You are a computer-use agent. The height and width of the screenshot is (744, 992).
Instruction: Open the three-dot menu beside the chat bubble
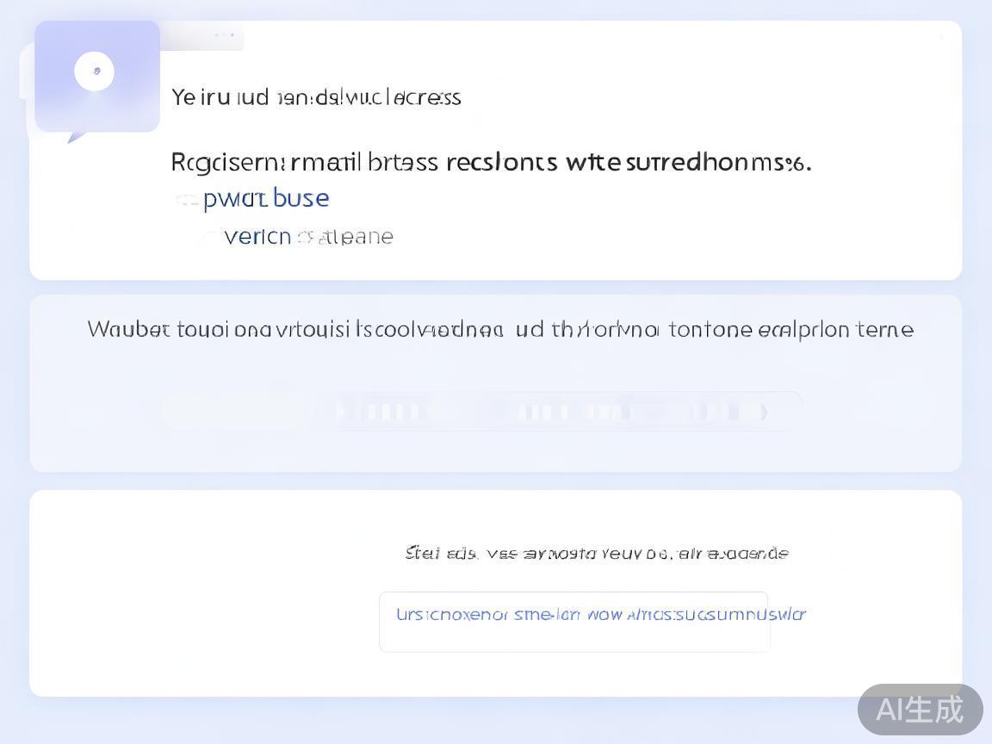point(224,35)
